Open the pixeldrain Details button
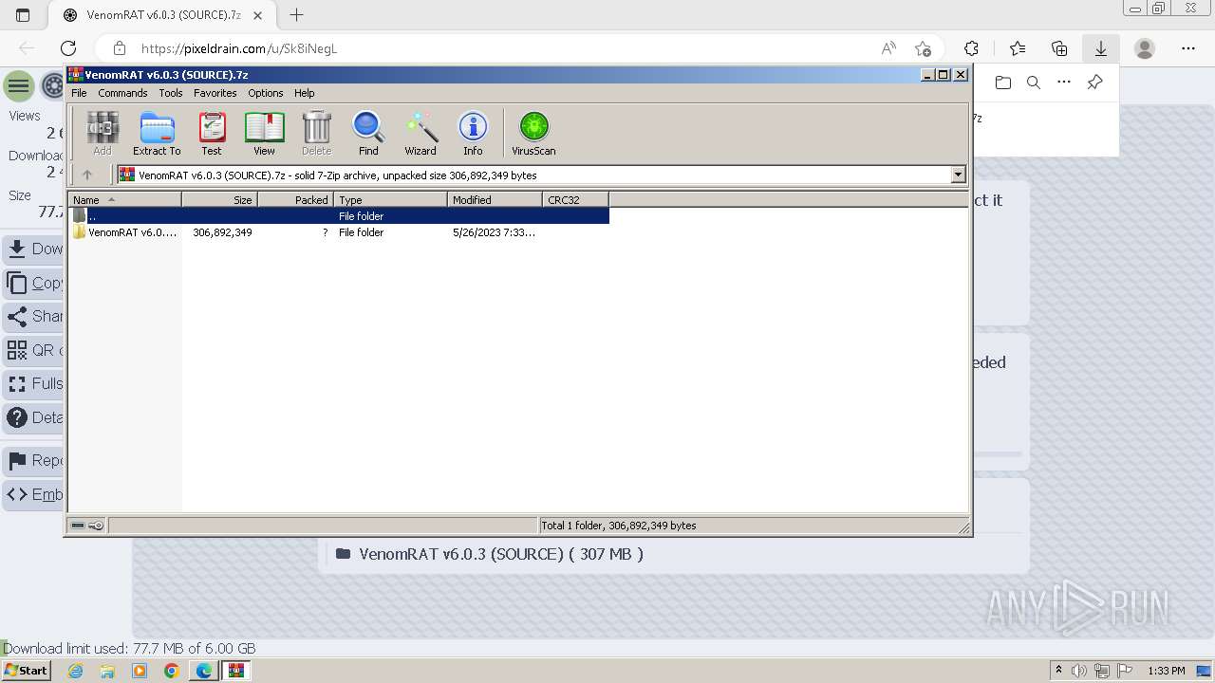Screen dimensions: 1215x683 point(33,417)
